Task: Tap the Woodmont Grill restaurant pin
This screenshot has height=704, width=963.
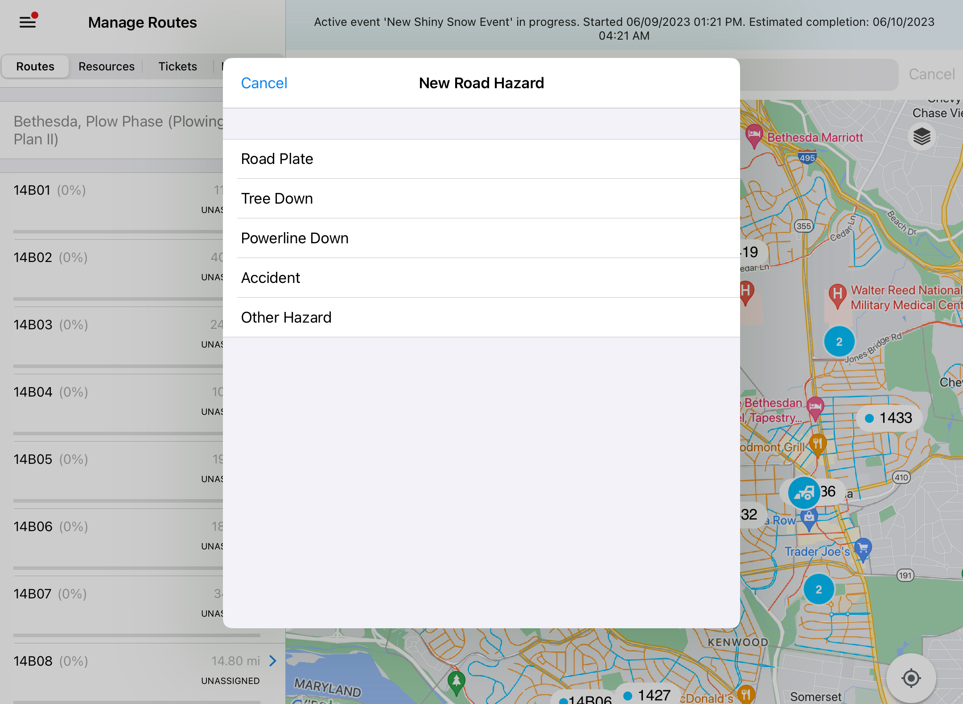Action: click(818, 444)
